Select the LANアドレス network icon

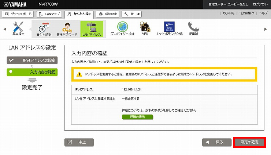(x=92, y=29)
